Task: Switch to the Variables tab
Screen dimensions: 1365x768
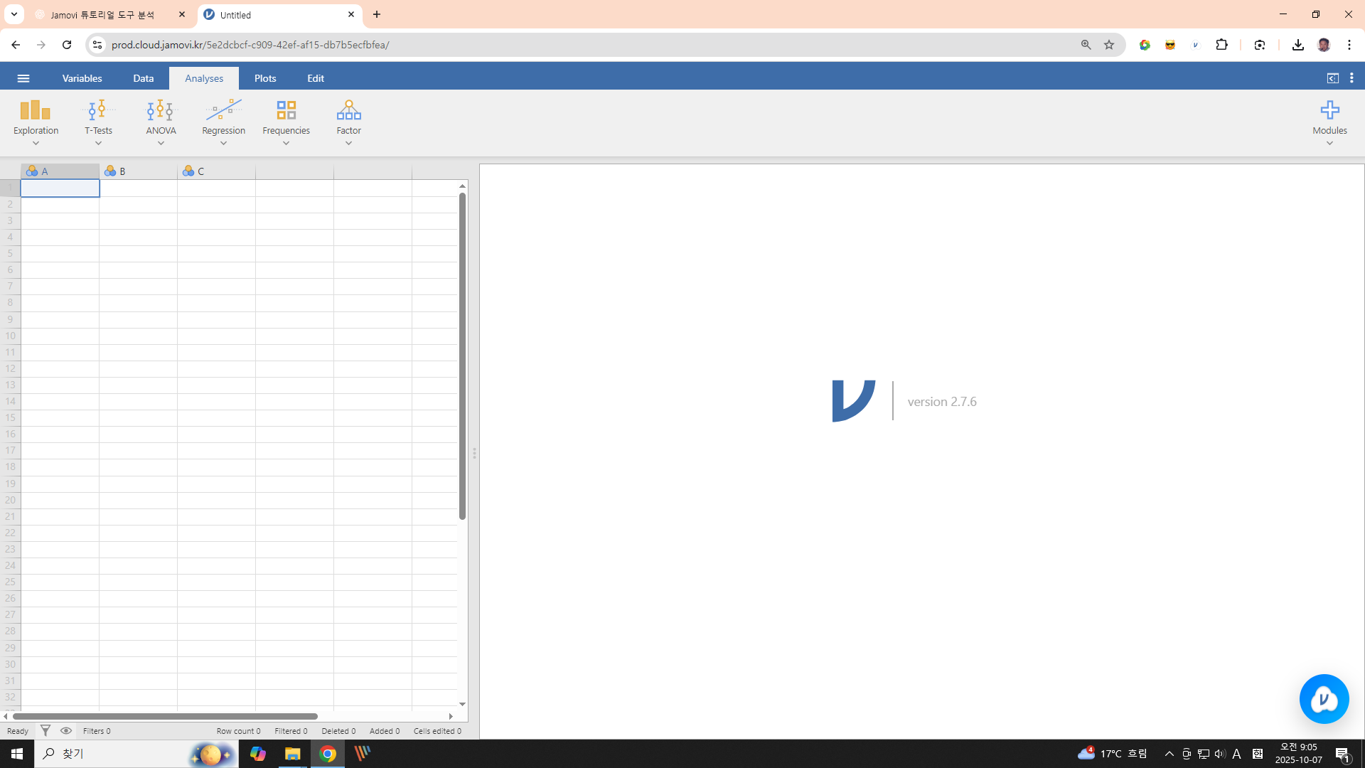Action: click(x=82, y=78)
